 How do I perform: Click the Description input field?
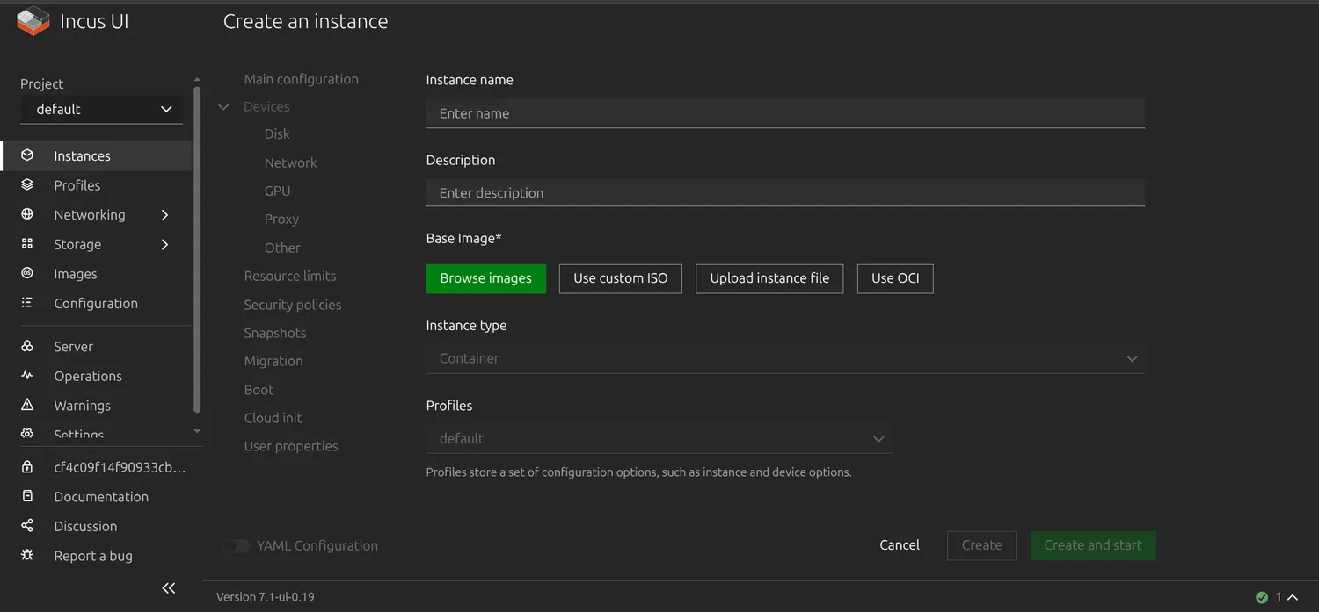click(x=785, y=193)
